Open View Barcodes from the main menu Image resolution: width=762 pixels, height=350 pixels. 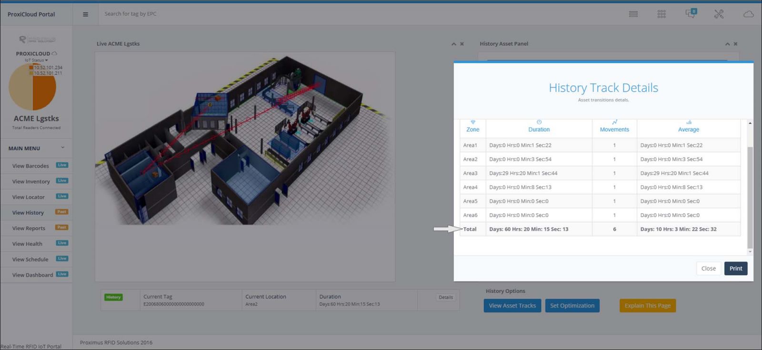coord(30,166)
